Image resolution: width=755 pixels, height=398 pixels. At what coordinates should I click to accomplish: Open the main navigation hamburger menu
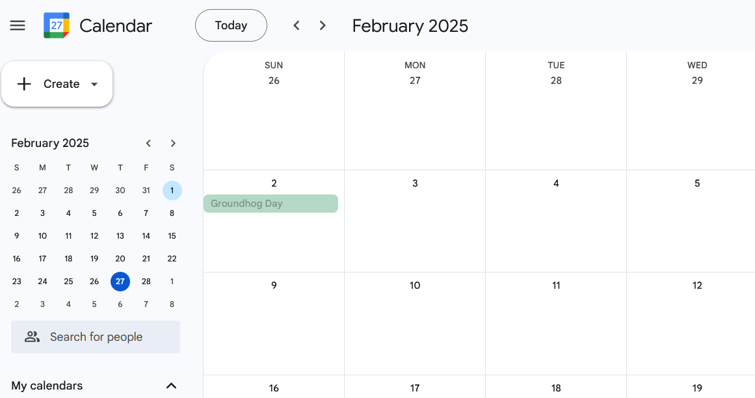[18, 25]
